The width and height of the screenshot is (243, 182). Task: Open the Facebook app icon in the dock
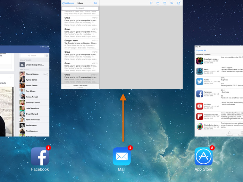click(40, 156)
